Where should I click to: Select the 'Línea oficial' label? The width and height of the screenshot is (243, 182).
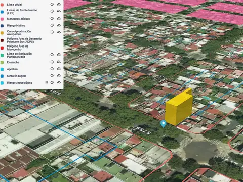pyautogui.click(x=14, y=5)
